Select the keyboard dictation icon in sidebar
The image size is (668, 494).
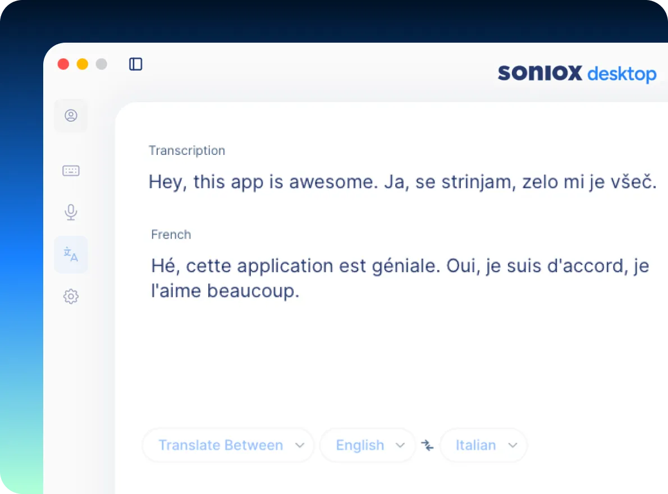(x=71, y=171)
